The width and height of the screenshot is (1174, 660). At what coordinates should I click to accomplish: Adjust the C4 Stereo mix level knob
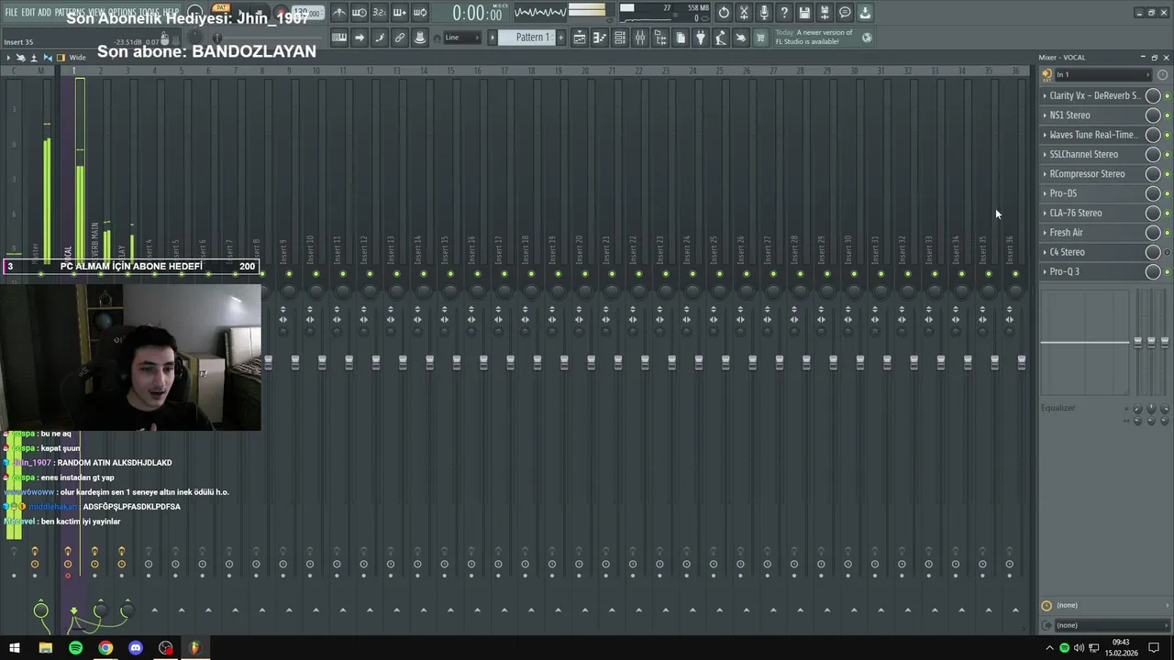1153,252
